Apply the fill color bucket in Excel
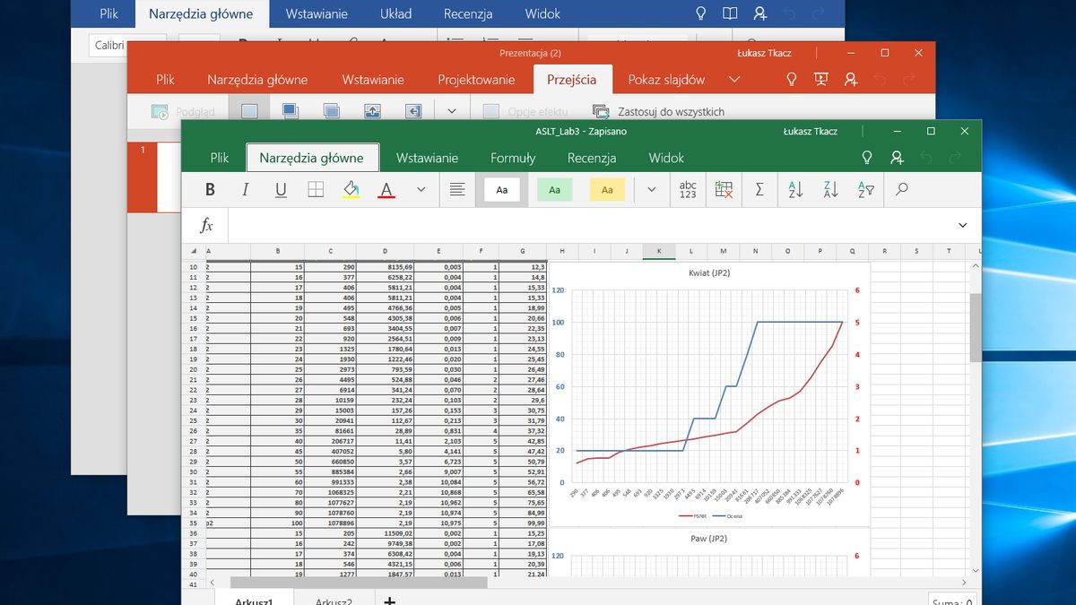 [x=351, y=189]
